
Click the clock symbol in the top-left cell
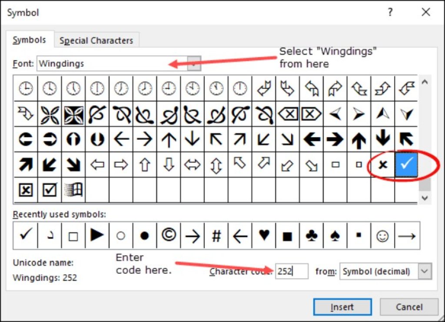(25, 88)
